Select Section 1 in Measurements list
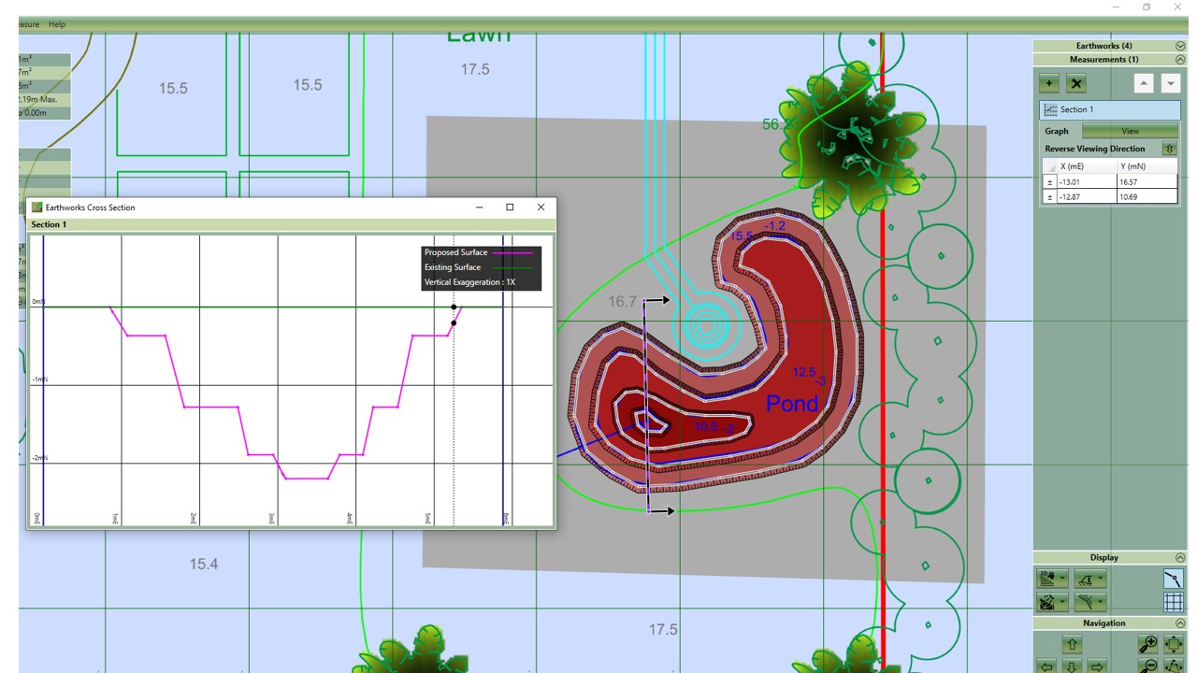 pos(1109,109)
